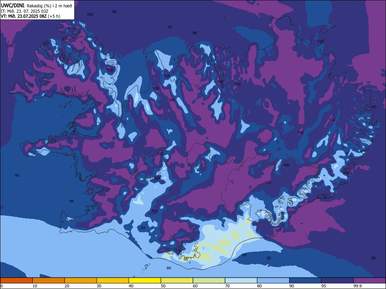Image resolution: width=386 pixels, height=289 pixels.
Task: Select the '95' legend scale label
Action: point(324,286)
